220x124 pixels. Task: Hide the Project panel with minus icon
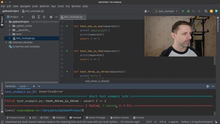point(56,17)
